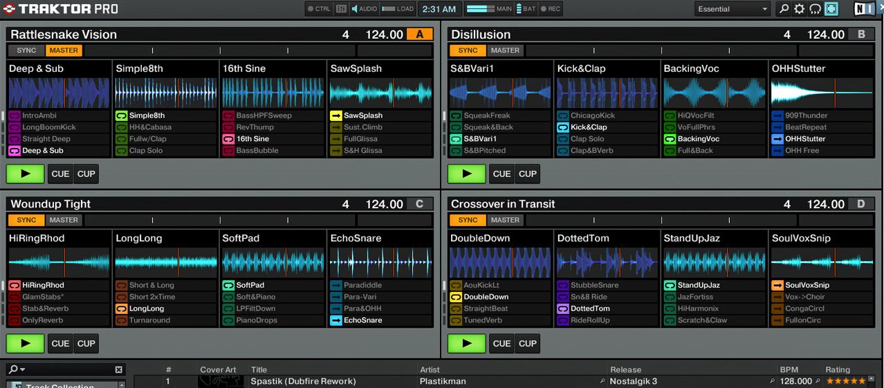Open the Preferences gear icon
The width and height of the screenshot is (884, 388).
pos(800,9)
